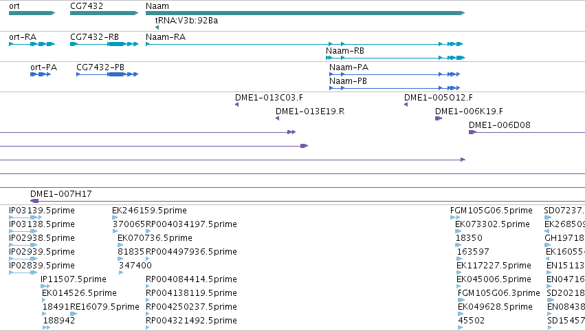The image size is (585, 331).
Task: Click the Naam gene bar
Action: point(305,13)
